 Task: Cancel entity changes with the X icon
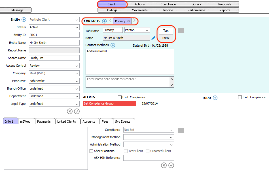click(x=70, y=111)
